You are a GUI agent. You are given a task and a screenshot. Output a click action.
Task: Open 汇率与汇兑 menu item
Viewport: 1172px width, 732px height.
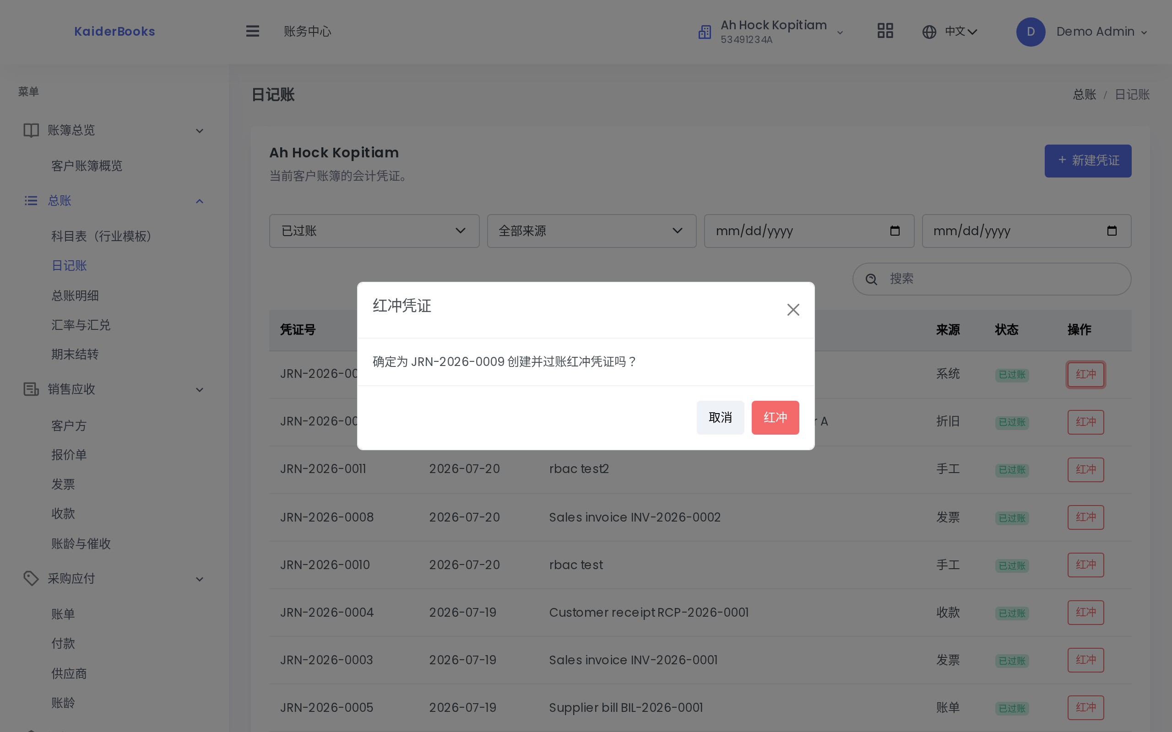tap(81, 325)
